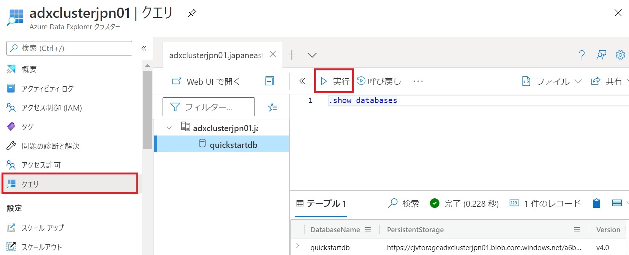
Task: Click quickstartdb cell in results
Action: pos(330,247)
